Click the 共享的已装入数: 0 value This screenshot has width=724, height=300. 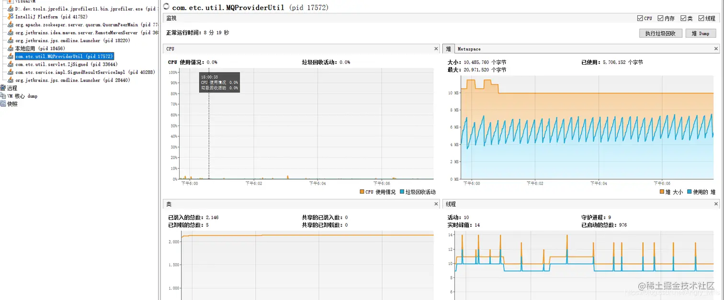click(x=325, y=218)
